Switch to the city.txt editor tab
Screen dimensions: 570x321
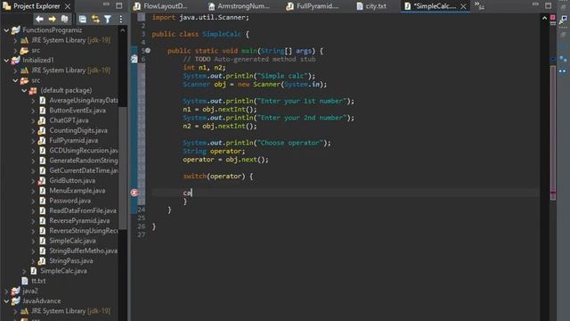pyautogui.click(x=371, y=6)
